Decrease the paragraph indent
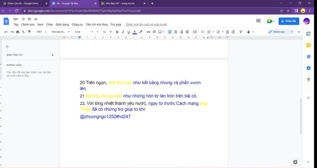This screenshot has width=317, height=168. click(228, 32)
